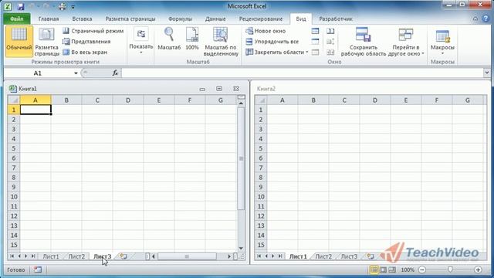Click the macro record icon in status bar
The width and height of the screenshot is (494, 278).
(x=38, y=270)
